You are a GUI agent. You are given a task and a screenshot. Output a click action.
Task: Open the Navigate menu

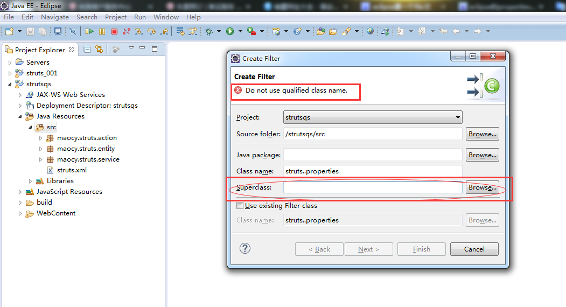pos(55,17)
